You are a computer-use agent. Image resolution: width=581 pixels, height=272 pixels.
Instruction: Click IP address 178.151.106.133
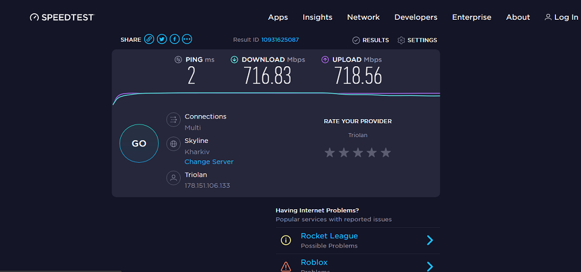[x=207, y=185]
